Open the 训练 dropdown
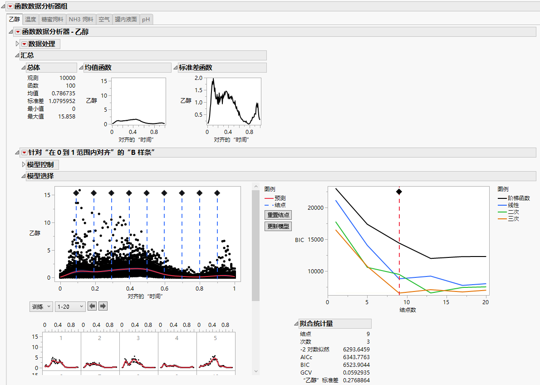540x385 pixels. coord(41,306)
